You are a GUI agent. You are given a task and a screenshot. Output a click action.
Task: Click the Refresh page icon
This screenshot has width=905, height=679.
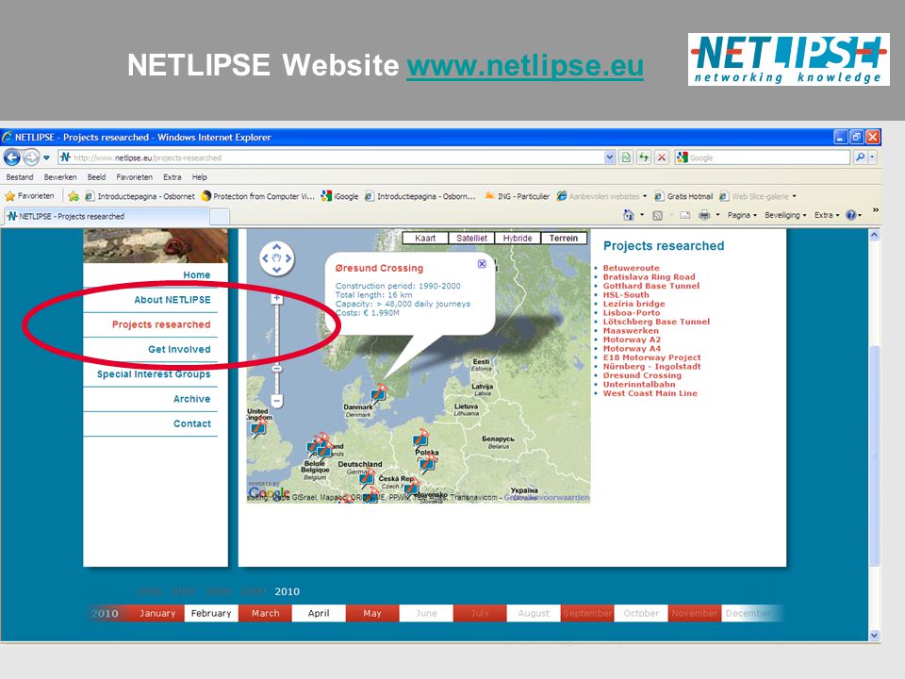click(644, 157)
